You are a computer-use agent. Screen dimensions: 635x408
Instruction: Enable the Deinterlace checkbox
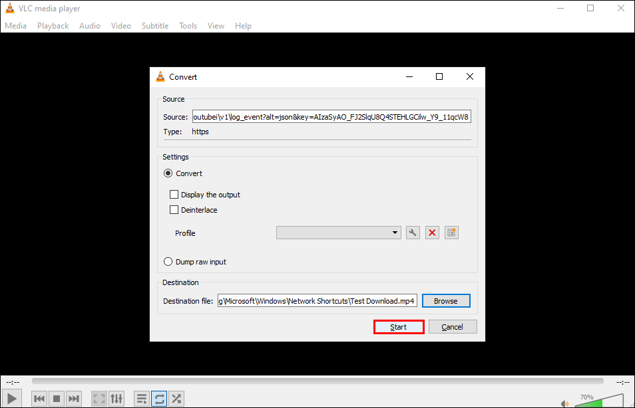click(x=174, y=210)
